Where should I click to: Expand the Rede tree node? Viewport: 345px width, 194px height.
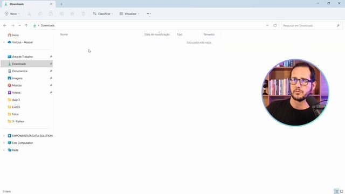[x=4, y=150]
